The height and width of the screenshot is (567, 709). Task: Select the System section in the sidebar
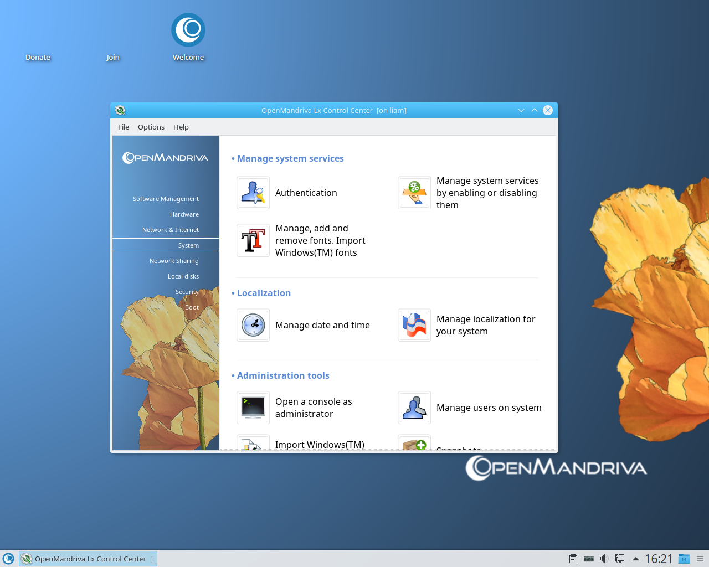(x=166, y=245)
